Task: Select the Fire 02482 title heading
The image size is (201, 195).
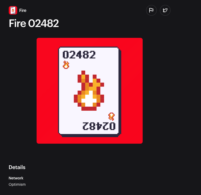Action: tap(34, 23)
